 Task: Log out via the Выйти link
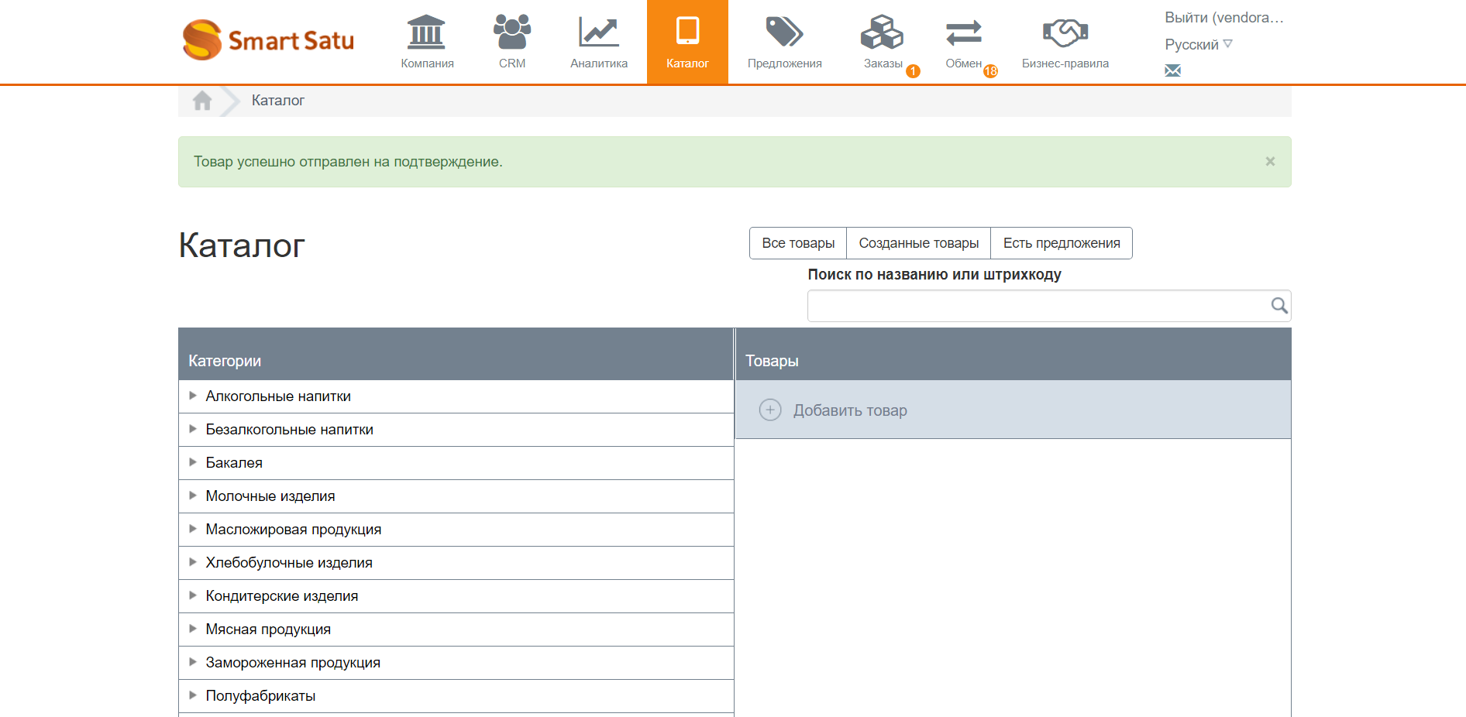tap(1224, 18)
